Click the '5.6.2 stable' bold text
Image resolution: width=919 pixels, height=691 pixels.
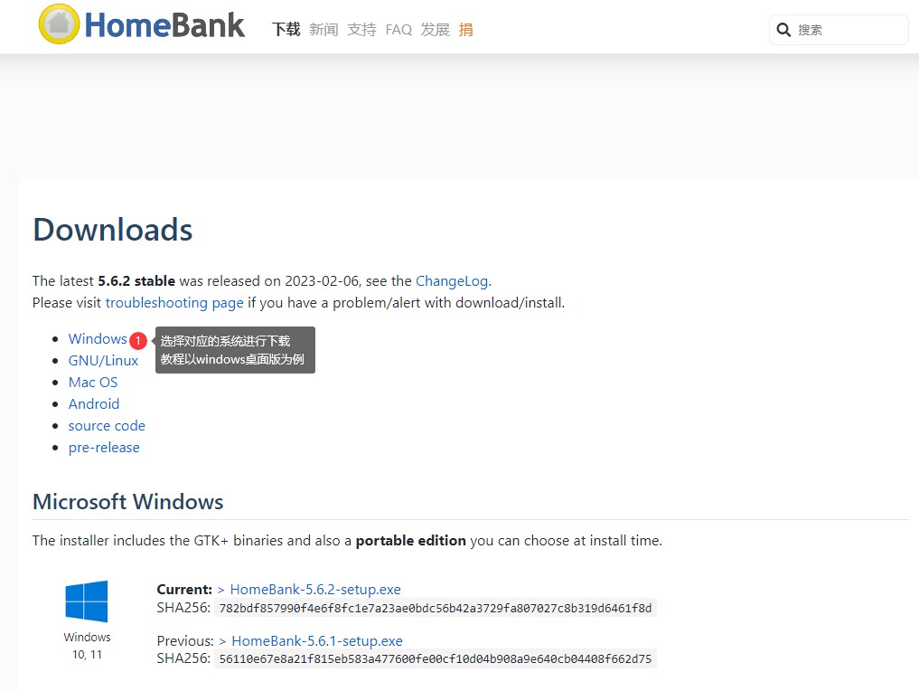[136, 281]
